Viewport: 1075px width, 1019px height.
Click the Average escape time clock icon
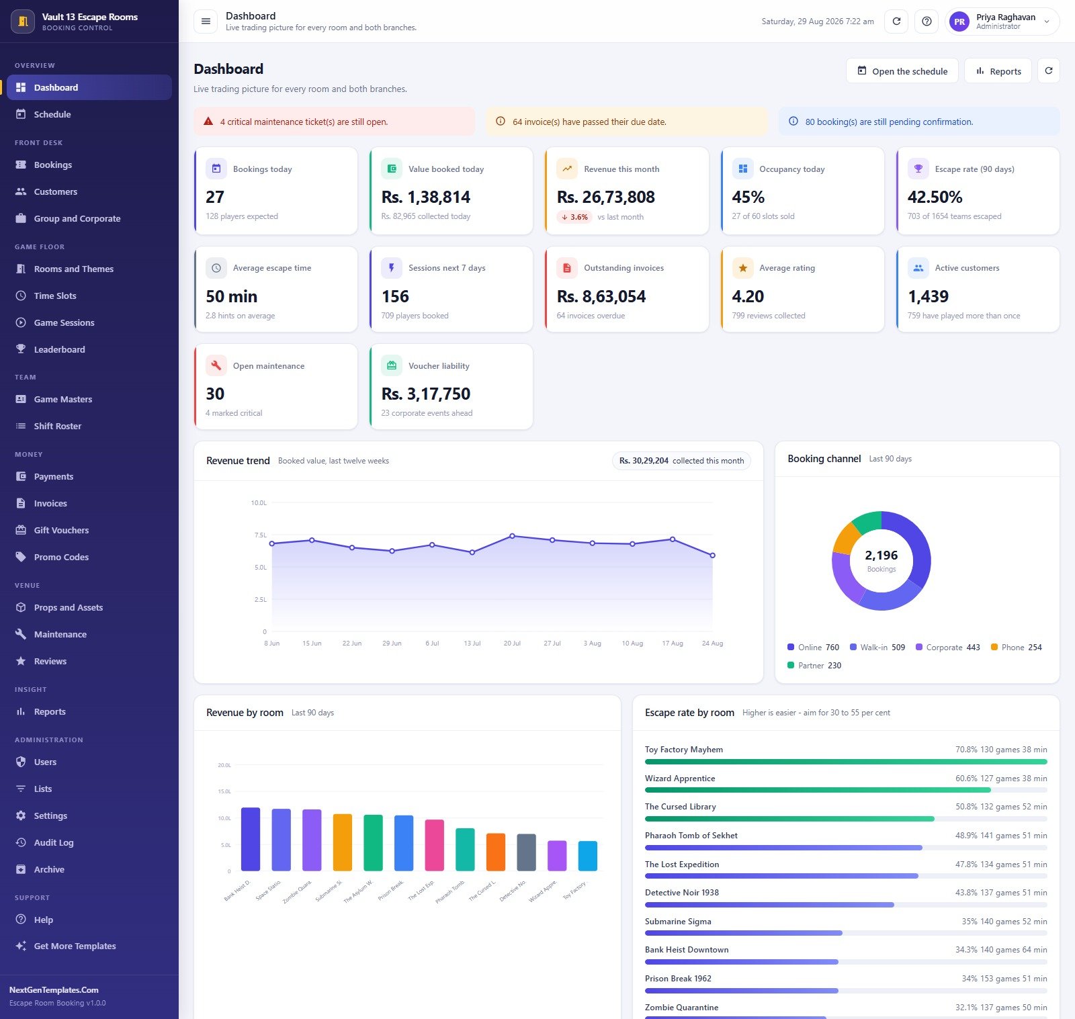click(x=216, y=268)
